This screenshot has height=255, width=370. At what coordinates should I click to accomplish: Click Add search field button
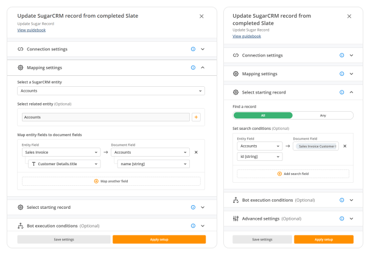(293, 174)
